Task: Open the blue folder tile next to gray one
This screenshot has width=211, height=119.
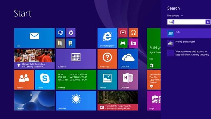Action: (x=71, y=43)
